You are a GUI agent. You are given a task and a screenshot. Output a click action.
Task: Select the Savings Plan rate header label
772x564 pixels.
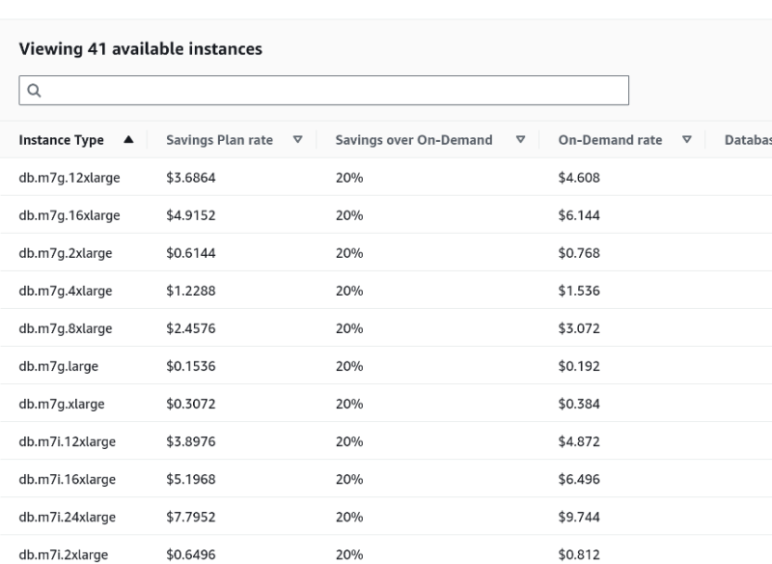pos(219,140)
